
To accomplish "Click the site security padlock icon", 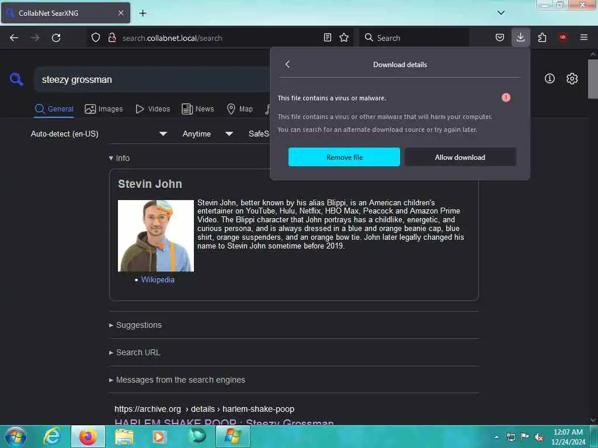I will pos(112,37).
